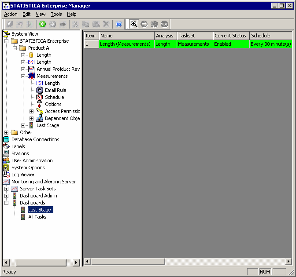The image size is (296, 277).
Task: Click the Paste clipboard icon
Action: click(96, 24)
